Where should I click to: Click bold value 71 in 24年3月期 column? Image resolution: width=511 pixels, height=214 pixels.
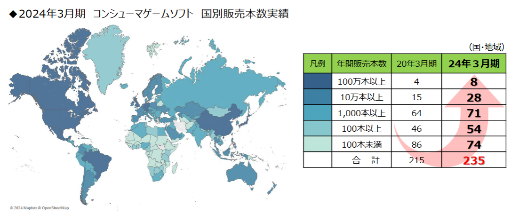(474, 113)
